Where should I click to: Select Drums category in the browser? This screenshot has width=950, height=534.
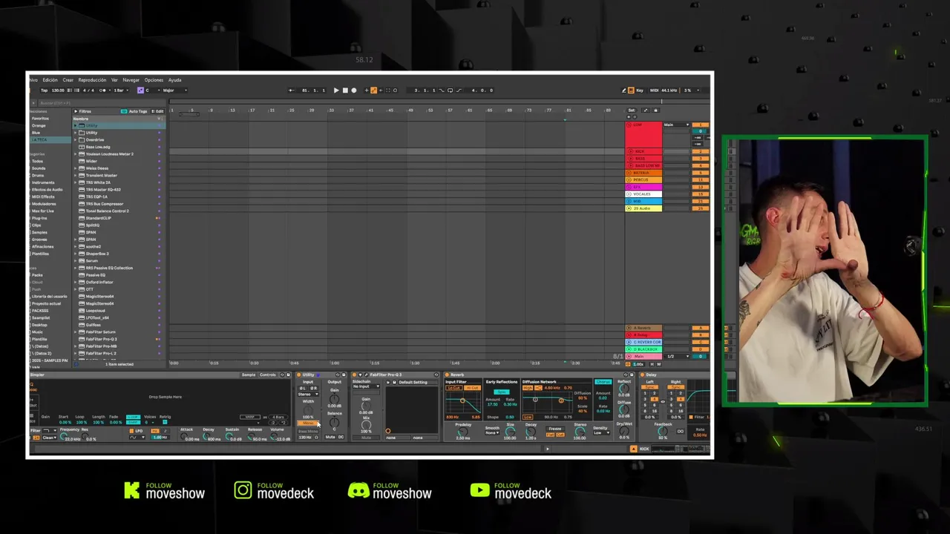tap(38, 175)
